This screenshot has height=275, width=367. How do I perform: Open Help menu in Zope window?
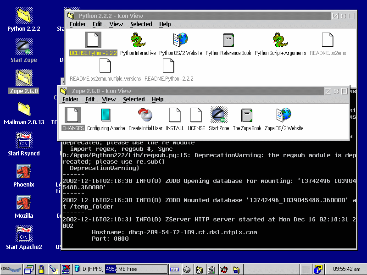tap(158, 99)
